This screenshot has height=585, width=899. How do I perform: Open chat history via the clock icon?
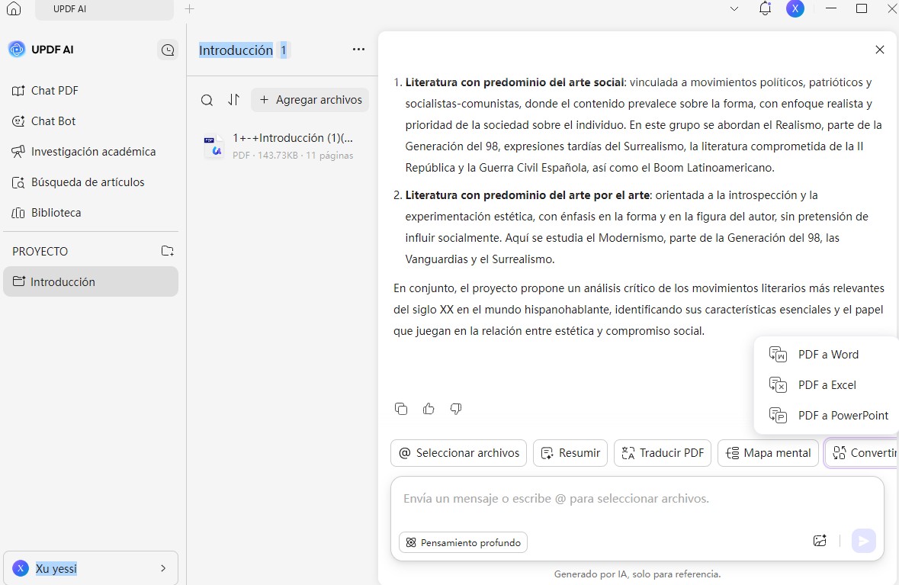click(x=167, y=49)
